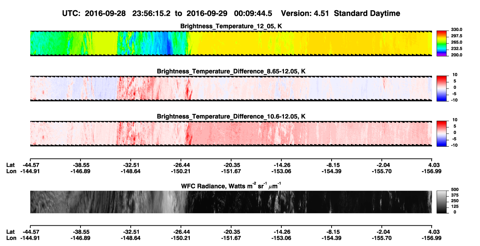The width and height of the screenshot is (480, 246).
Task: Click the upper axis latitude value -8.15
Action: tap(332, 165)
